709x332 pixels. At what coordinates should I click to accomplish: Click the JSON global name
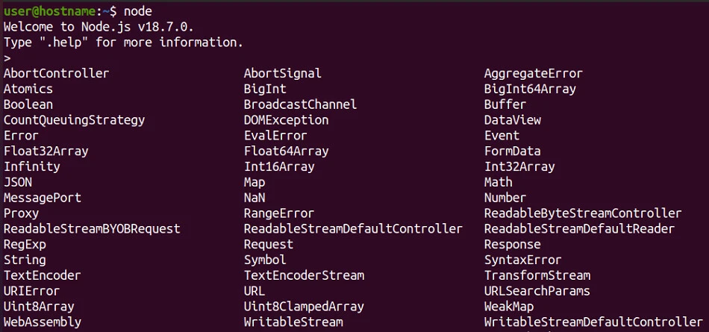coord(18,182)
